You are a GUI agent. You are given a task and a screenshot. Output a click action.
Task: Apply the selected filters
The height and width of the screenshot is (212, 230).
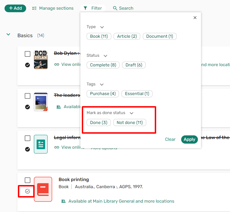click(189, 139)
